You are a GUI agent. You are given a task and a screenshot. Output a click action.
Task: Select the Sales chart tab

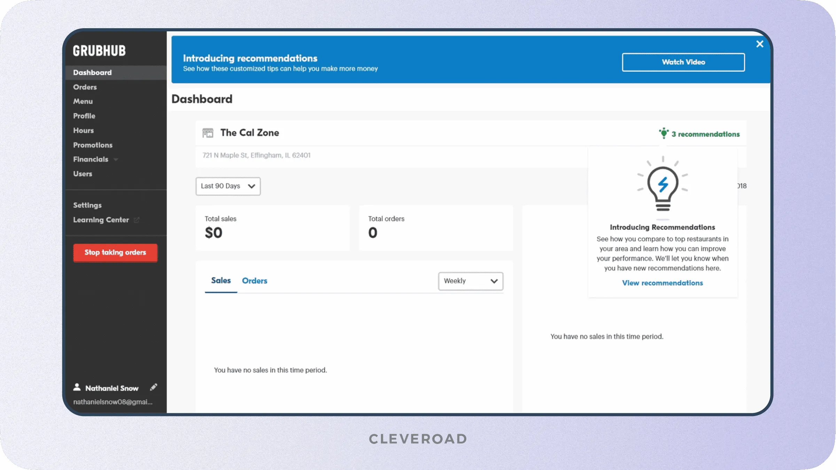click(221, 281)
